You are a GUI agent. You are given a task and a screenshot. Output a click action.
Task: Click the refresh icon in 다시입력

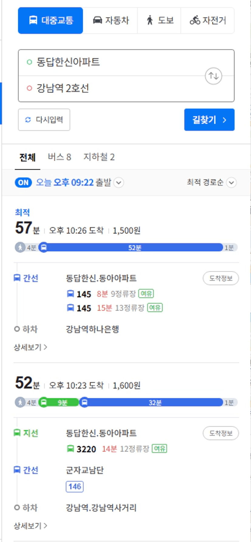click(x=28, y=120)
